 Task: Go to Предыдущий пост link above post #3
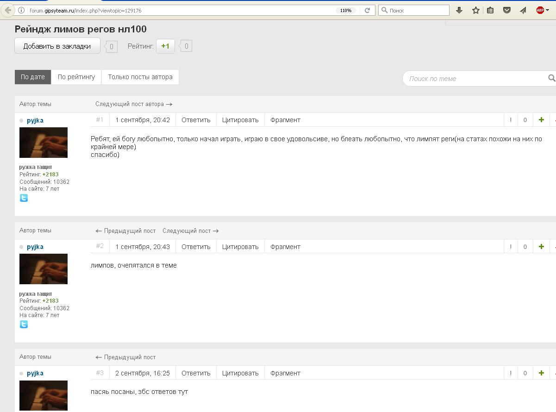coord(125,357)
